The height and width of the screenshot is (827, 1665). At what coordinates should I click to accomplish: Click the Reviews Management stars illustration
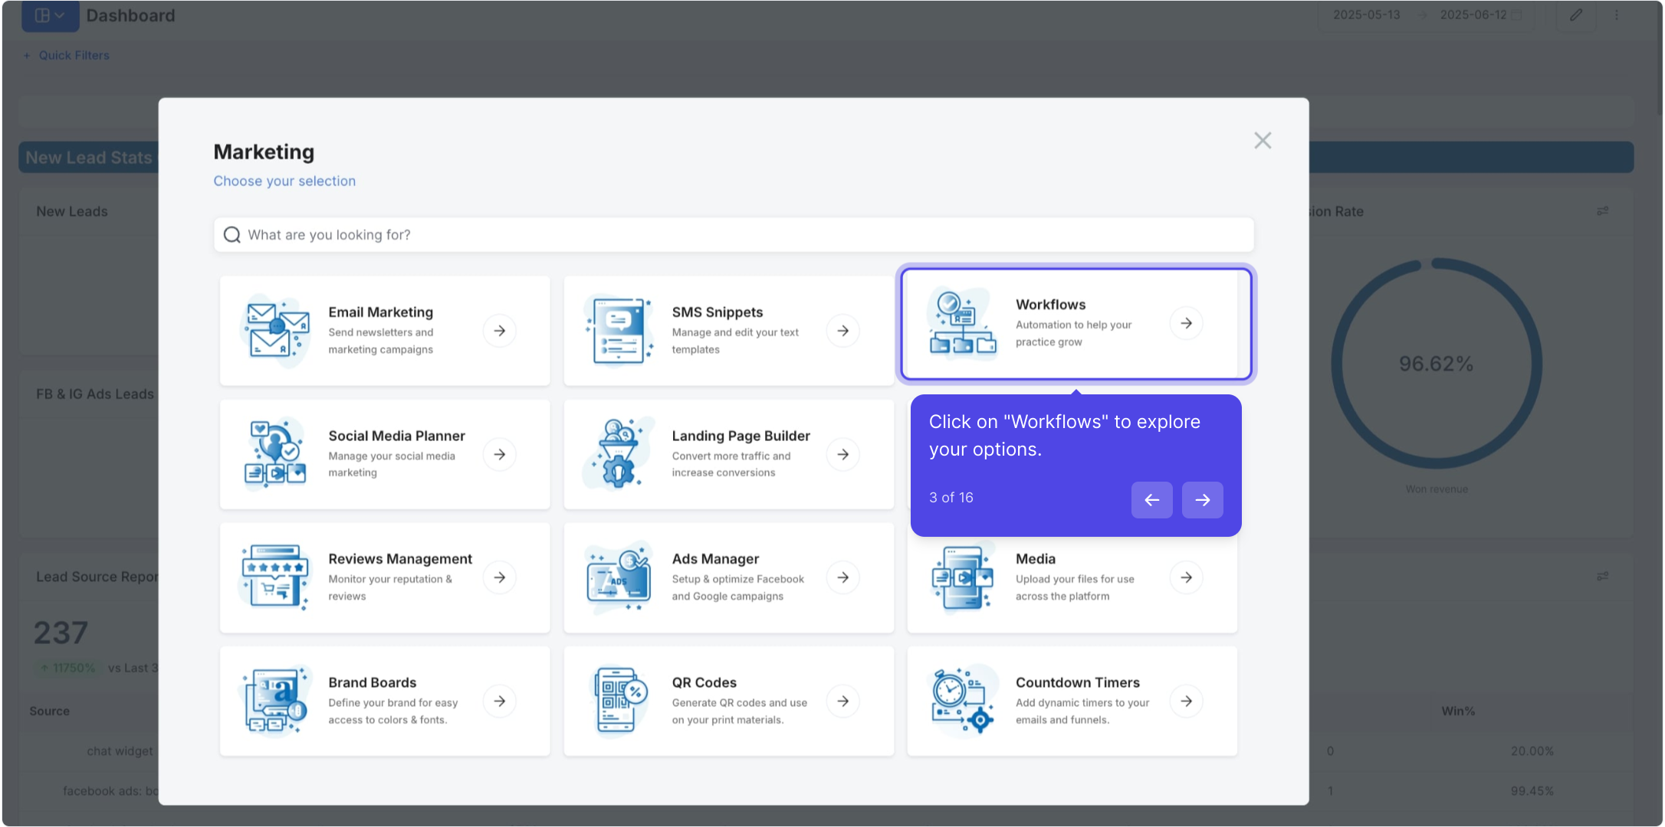tap(275, 577)
